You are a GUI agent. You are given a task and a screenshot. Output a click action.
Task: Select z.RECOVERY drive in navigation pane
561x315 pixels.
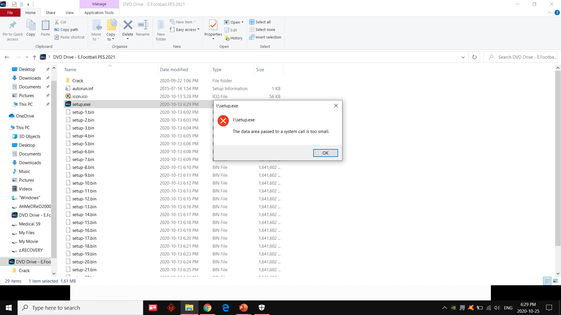[x=31, y=250]
